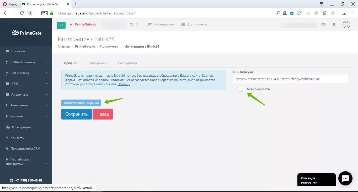Open Opera easy setup sliders icon
358x192 pixels.
tap(352, 13)
